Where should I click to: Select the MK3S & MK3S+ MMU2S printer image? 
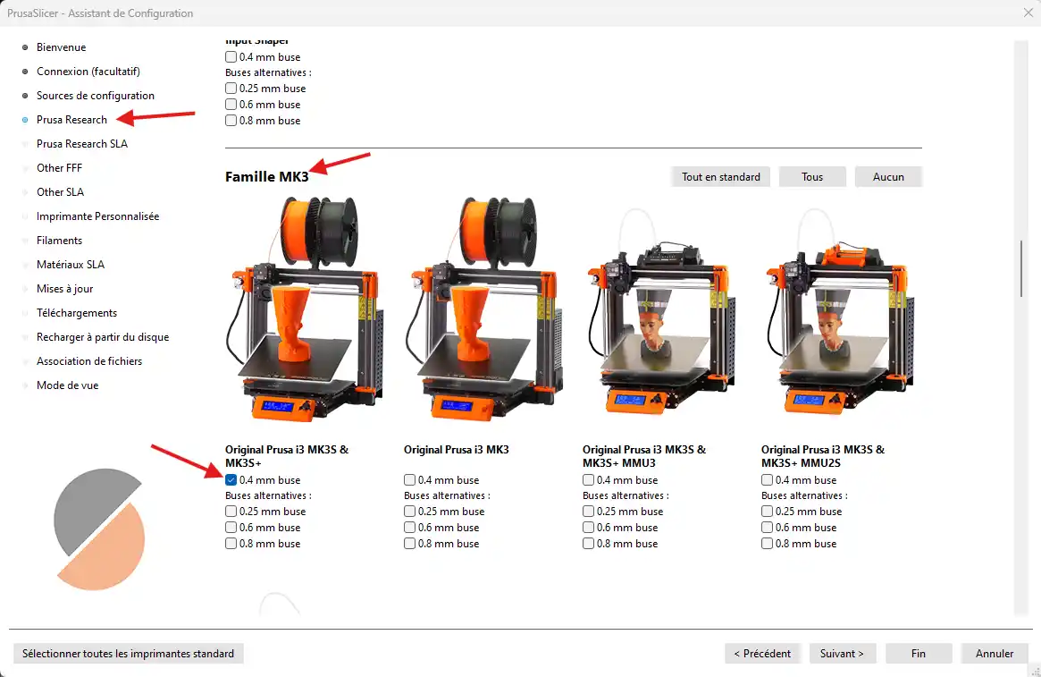[840, 309]
